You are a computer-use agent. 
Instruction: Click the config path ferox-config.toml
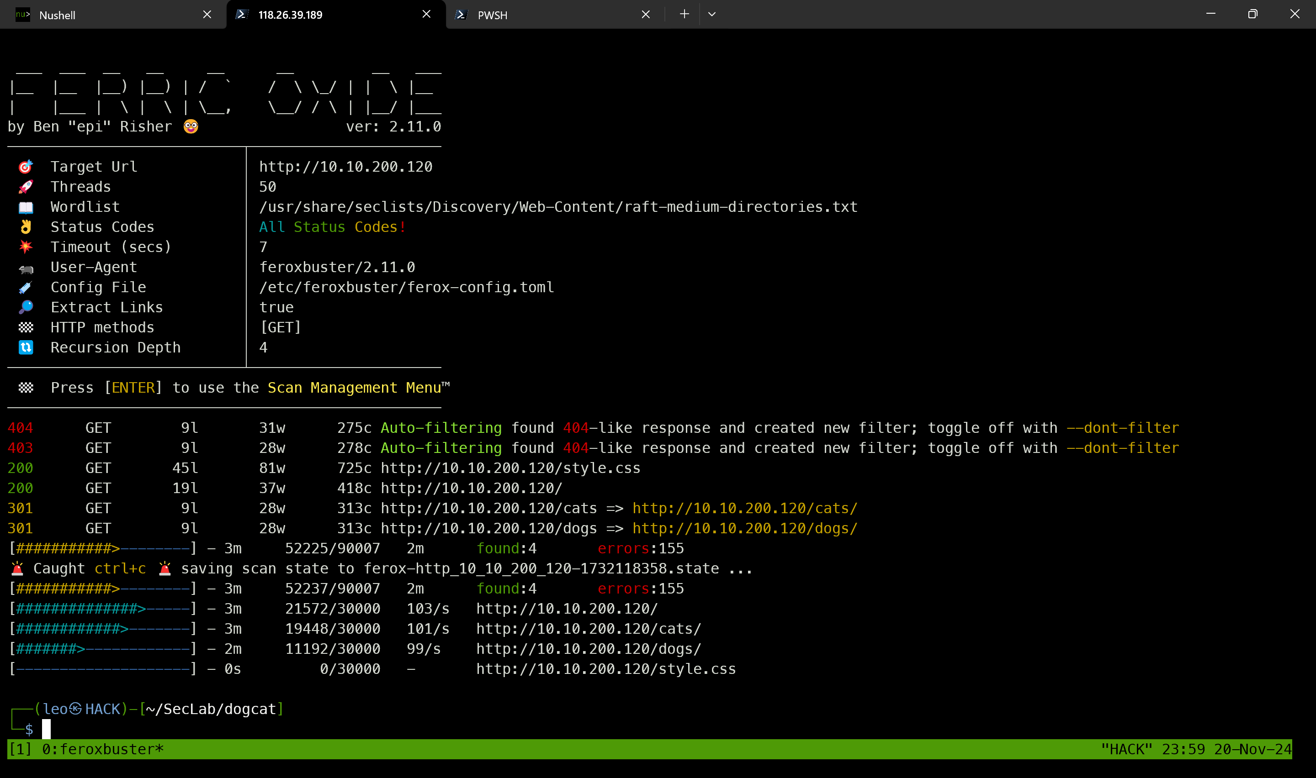pyautogui.click(x=407, y=287)
